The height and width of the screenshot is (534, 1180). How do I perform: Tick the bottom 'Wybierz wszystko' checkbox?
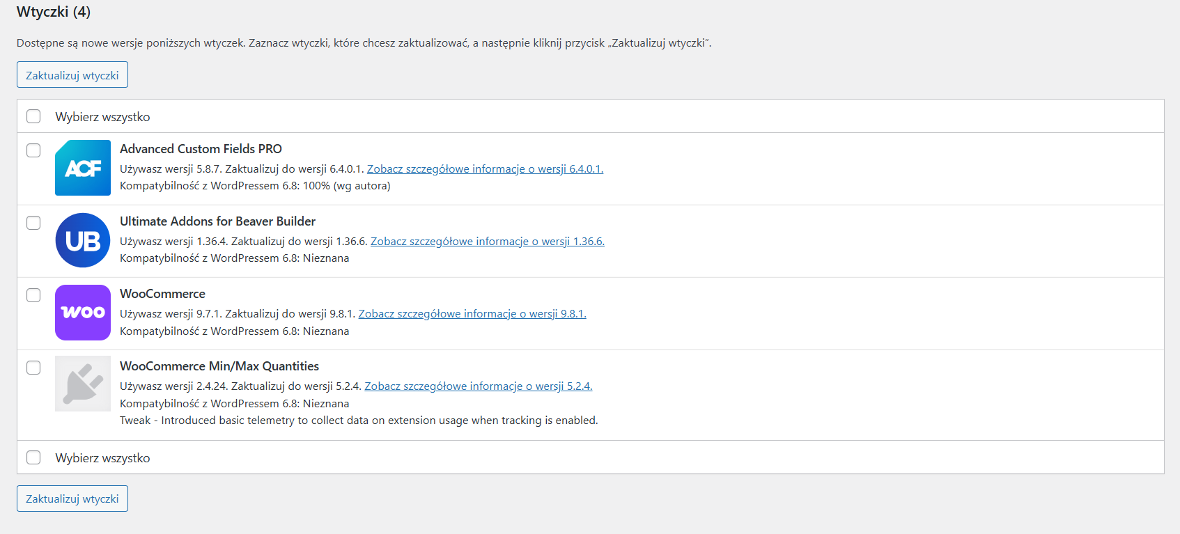coord(33,457)
